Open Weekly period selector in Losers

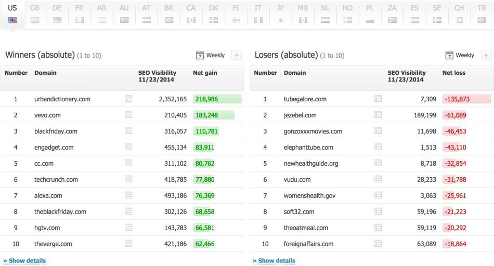tap(465, 56)
